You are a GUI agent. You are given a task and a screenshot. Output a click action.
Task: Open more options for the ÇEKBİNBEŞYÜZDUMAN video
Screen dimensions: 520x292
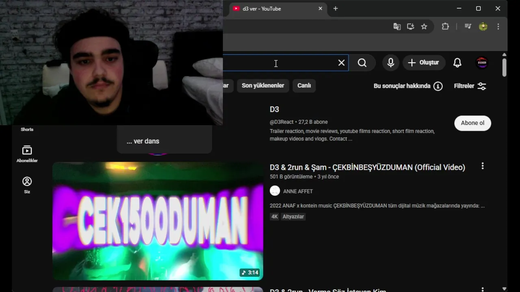pos(483,166)
